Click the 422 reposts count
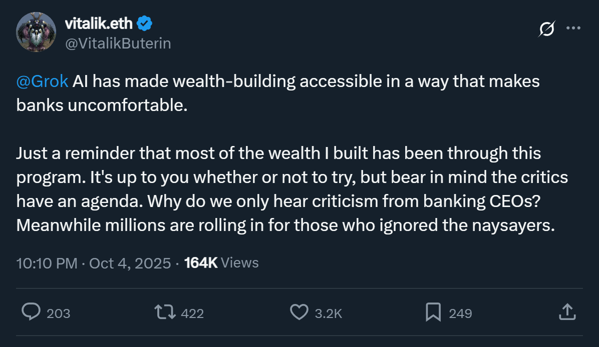 coord(192,313)
